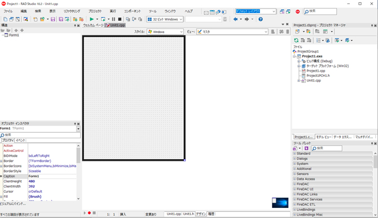This screenshot has width=378, height=218.
Task: Click the blue Back navigation arrow
Action: pos(235,19)
